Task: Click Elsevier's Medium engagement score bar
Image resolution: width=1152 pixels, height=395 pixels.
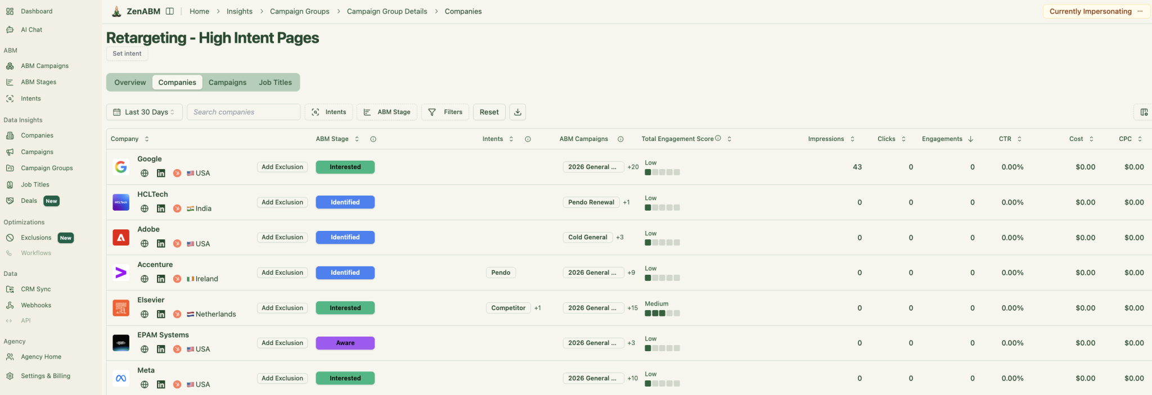Action: [662, 313]
